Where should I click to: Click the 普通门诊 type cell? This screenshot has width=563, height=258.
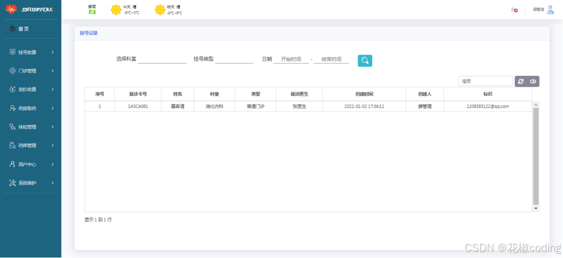tap(256, 107)
